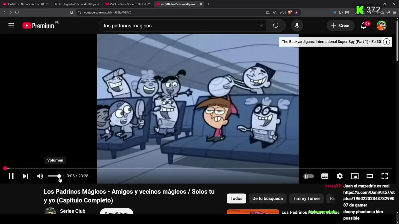Open the Brave Rewards triangle icon

296,12
